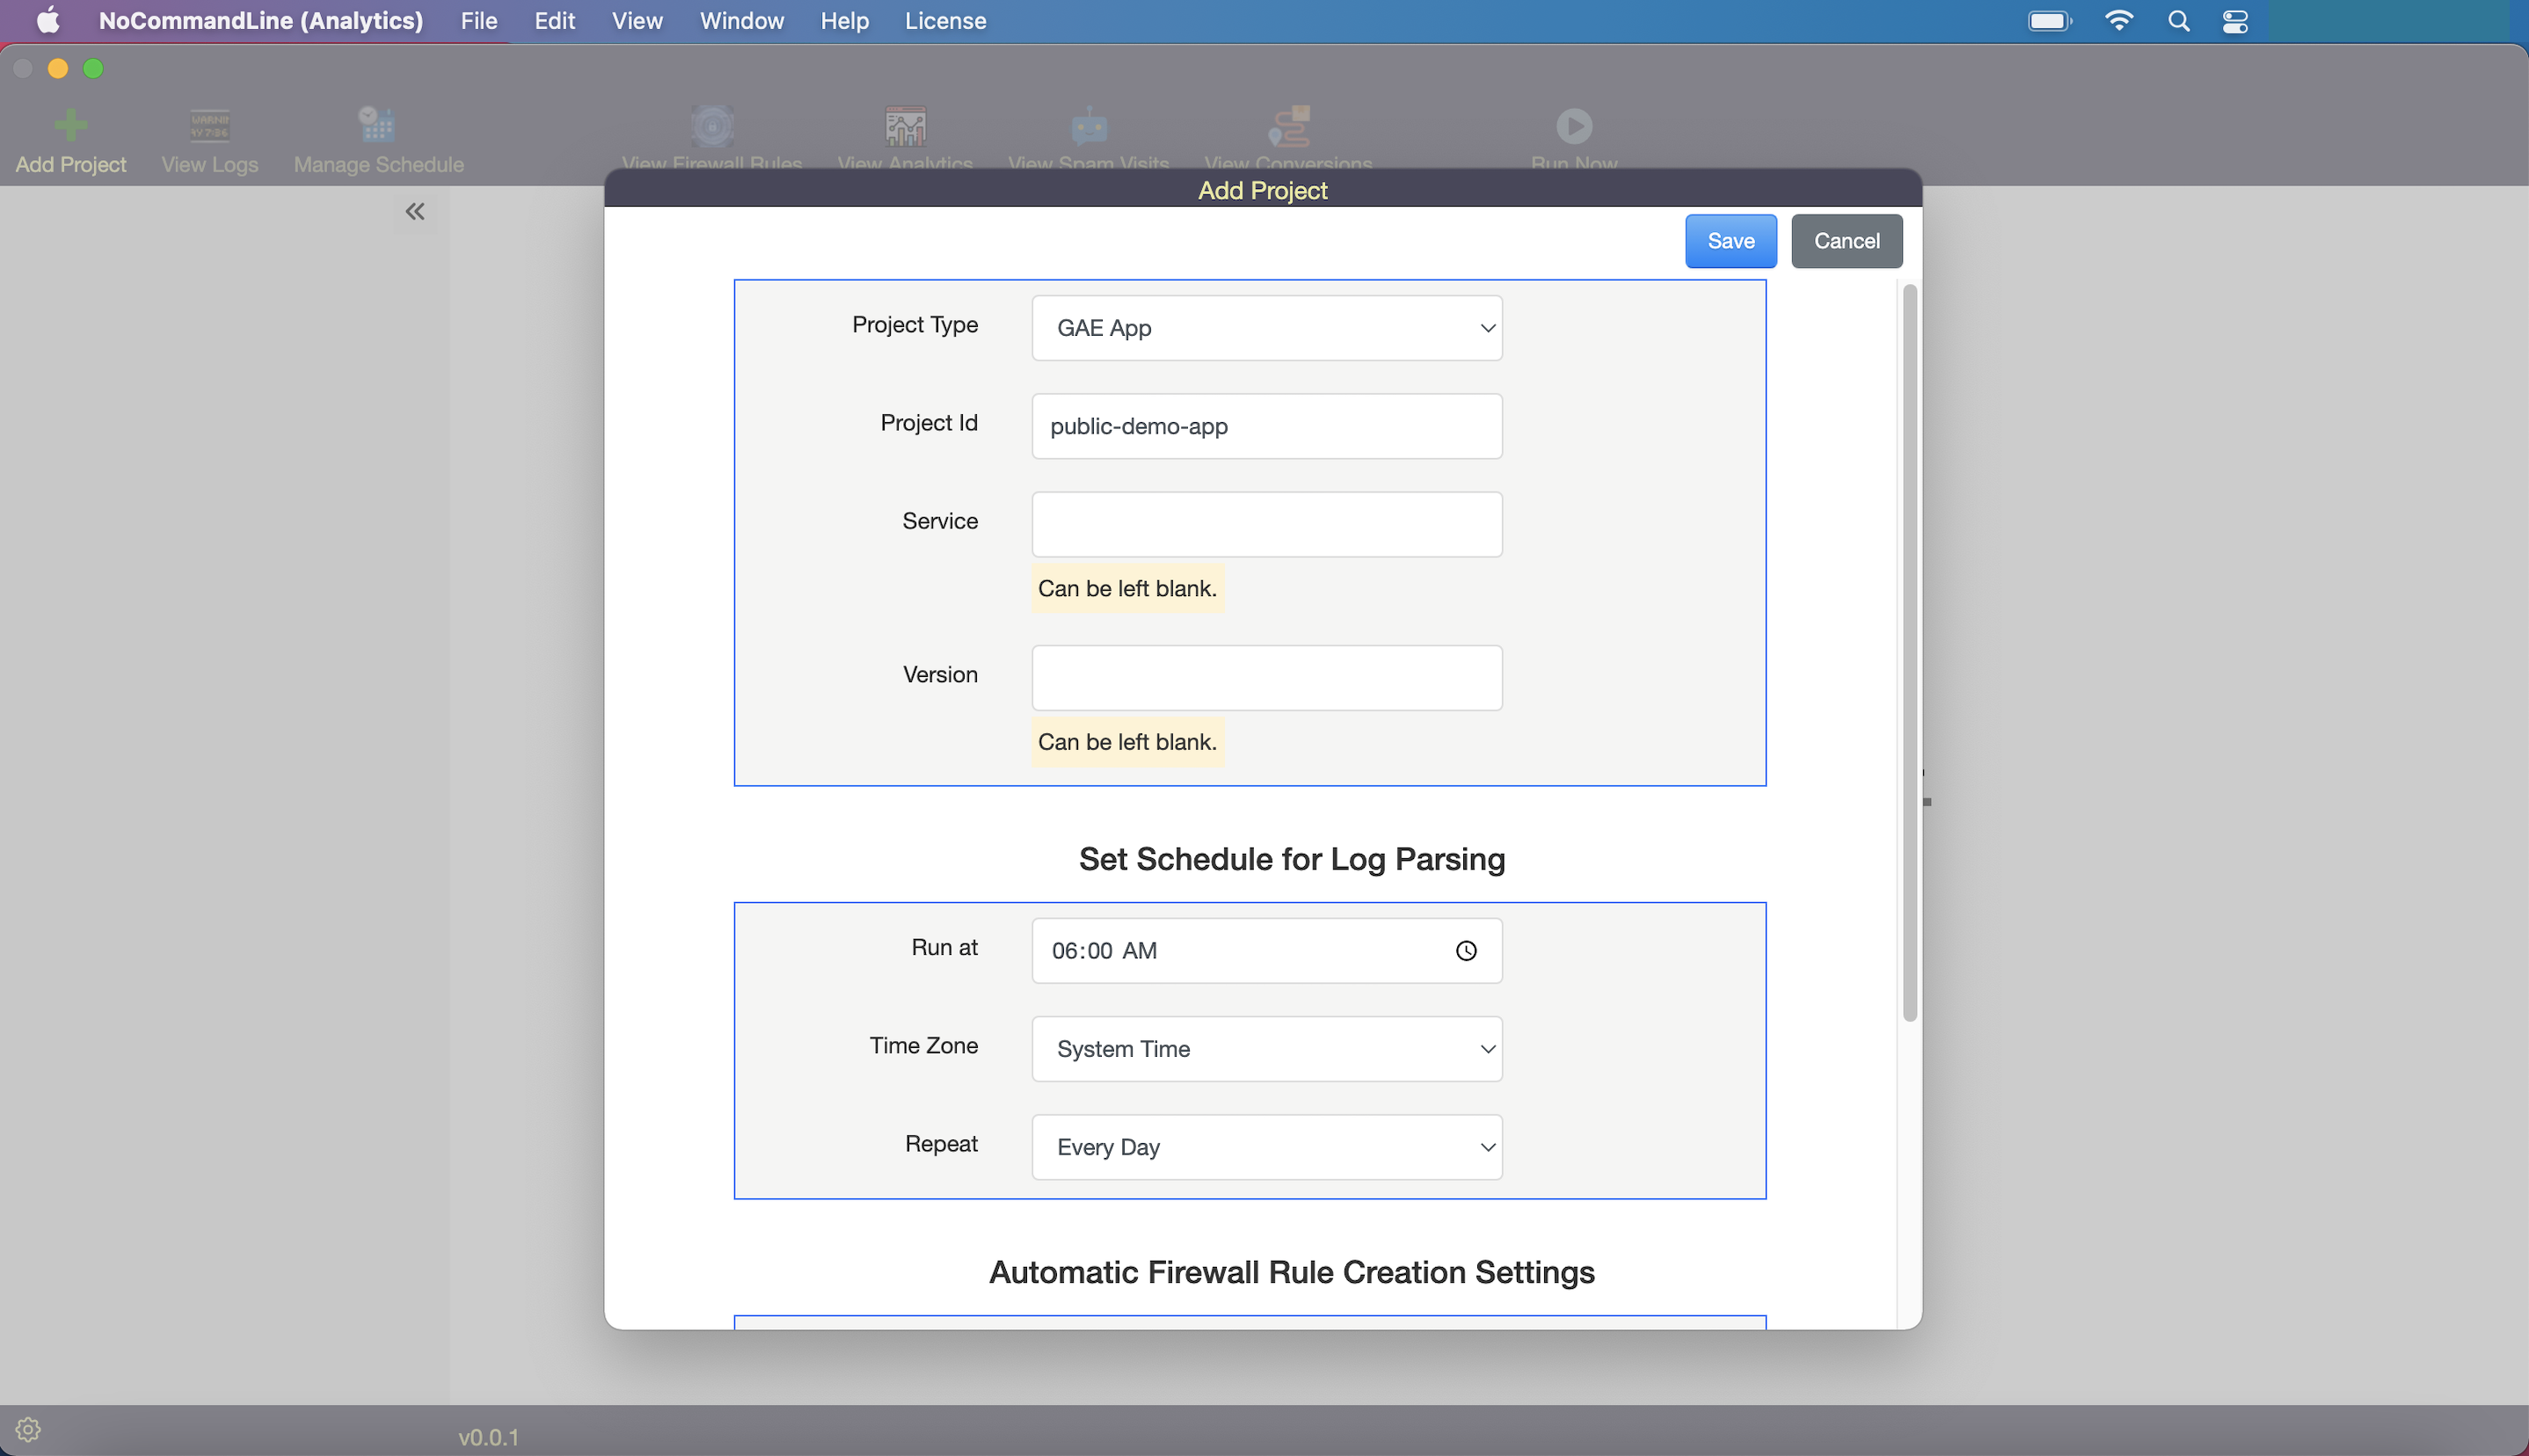Click the Cancel button
This screenshot has height=1456, width=2529.
pos(1847,241)
